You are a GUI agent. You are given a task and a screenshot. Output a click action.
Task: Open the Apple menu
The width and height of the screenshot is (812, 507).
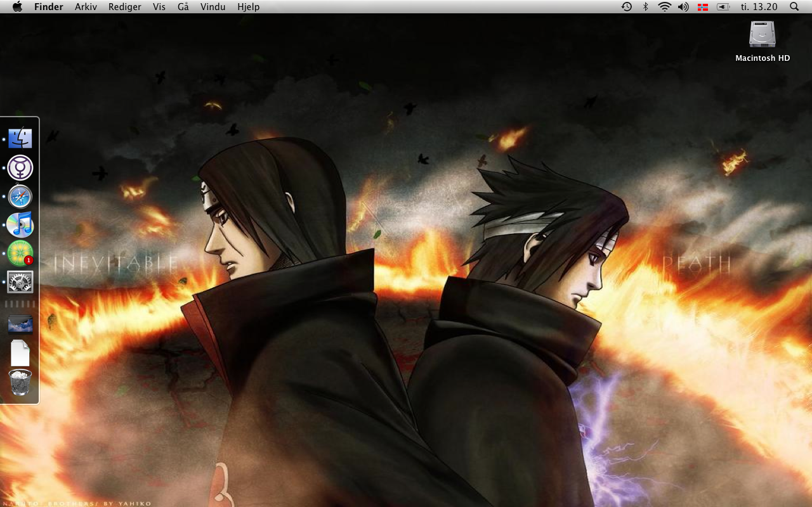[17, 6]
